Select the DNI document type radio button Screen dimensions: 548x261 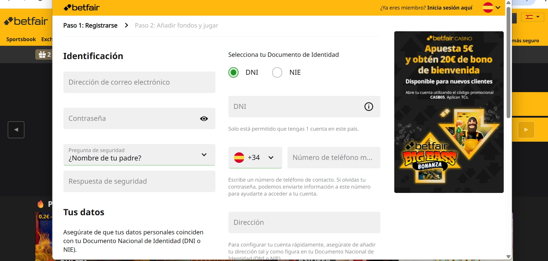(233, 72)
